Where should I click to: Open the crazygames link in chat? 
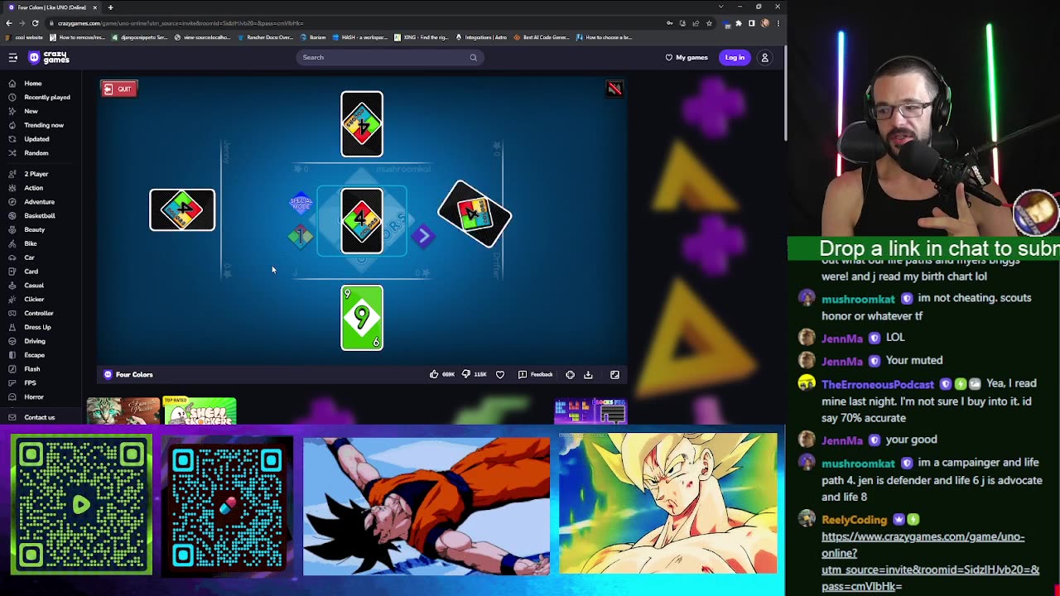point(930,561)
